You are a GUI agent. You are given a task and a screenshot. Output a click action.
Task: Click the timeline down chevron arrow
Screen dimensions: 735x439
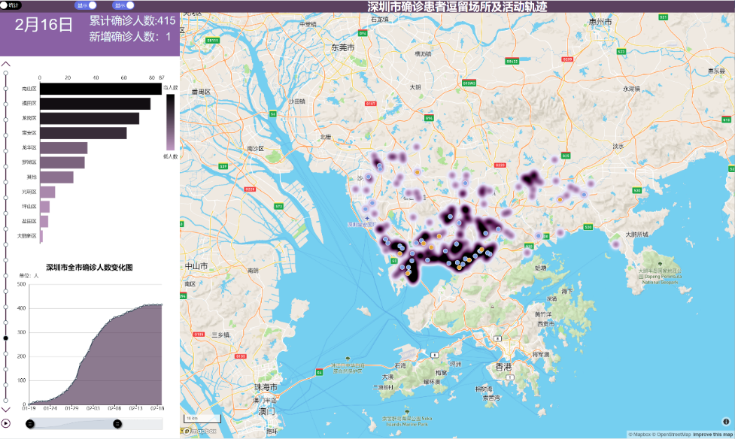pyautogui.click(x=6, y=407)
